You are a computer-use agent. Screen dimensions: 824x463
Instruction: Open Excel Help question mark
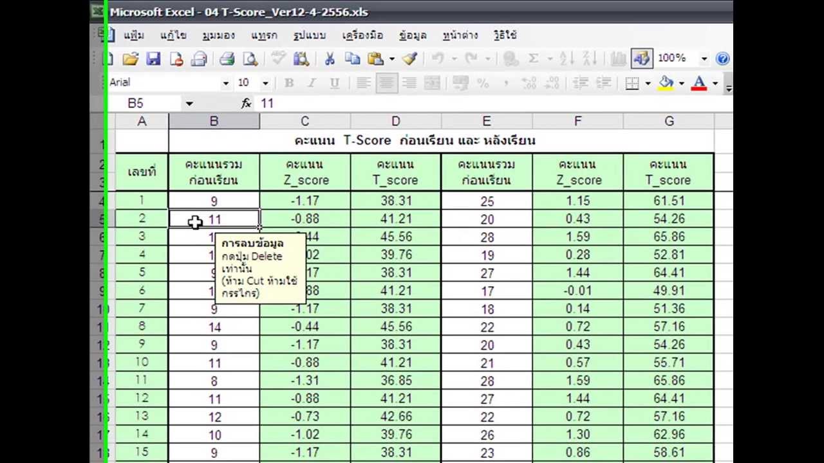[722, 59]
